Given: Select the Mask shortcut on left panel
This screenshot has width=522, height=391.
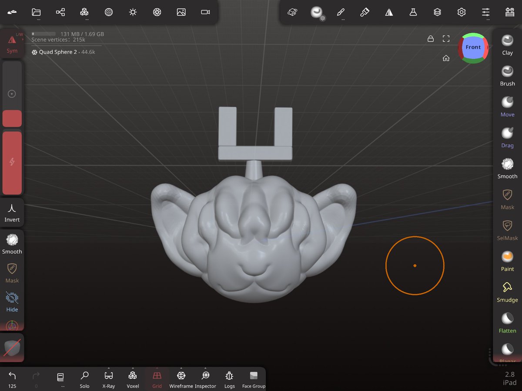Looking at the screenshot, I should point(12,273).
